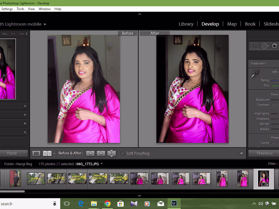Open Chrome from the taskbar
This screenshot has width=279, height=209.
(x=107, y=203)
